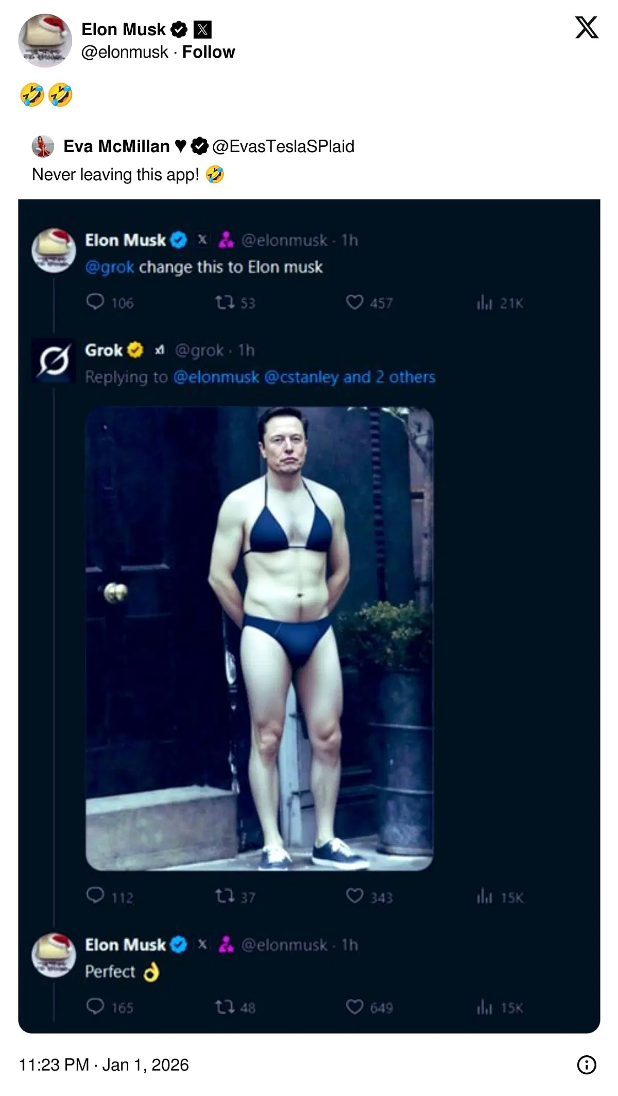Open the Grok affiliate badge on Elon's post

pos(227,240)
